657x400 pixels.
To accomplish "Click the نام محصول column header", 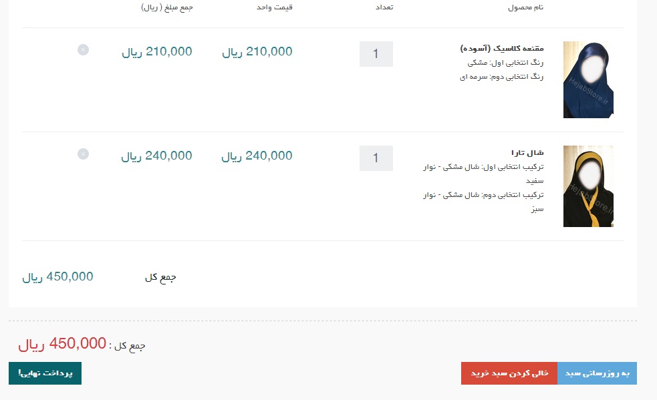I will (525, 7).
